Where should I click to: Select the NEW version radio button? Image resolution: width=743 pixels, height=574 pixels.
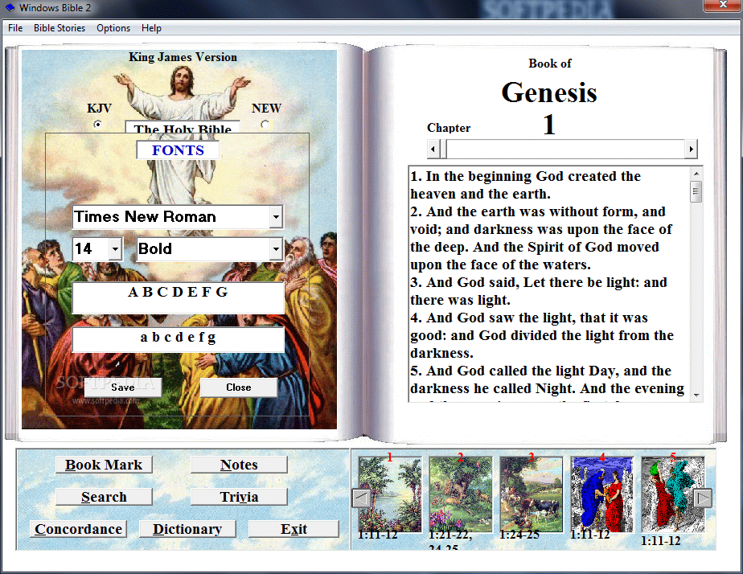(x=265, y=125)
